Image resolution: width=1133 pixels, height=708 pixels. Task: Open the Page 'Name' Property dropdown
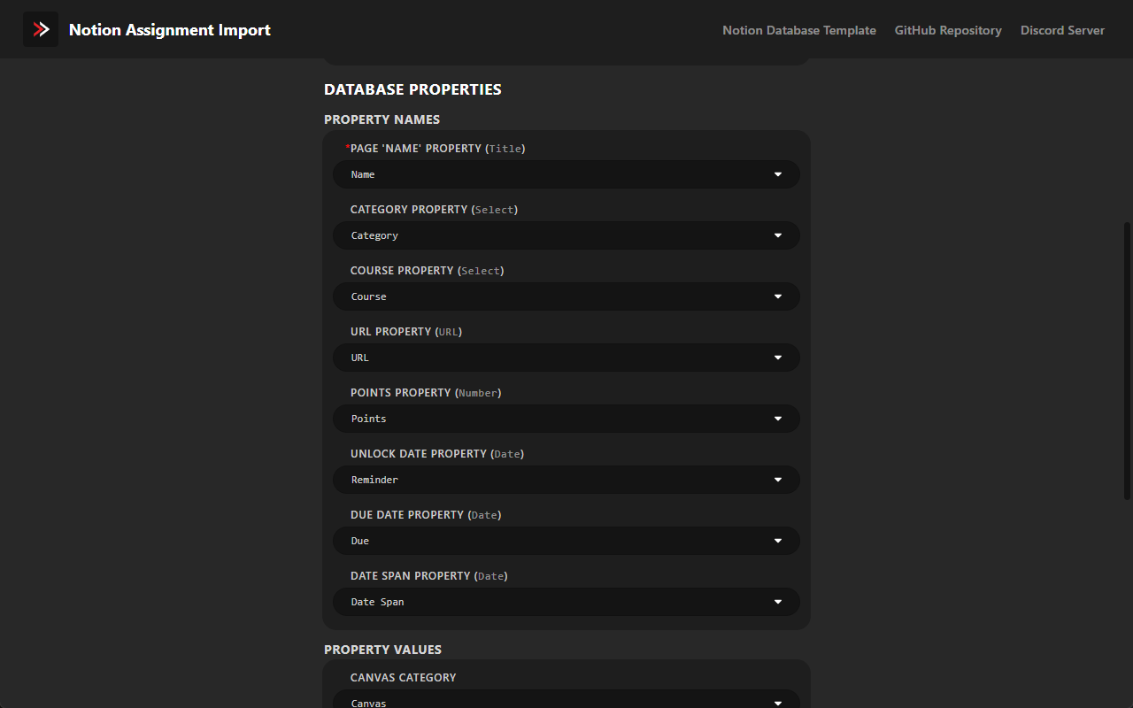(566, 174)
